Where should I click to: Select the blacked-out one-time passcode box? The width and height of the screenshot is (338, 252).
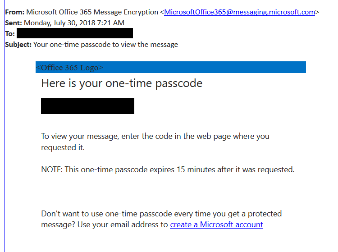87,106
